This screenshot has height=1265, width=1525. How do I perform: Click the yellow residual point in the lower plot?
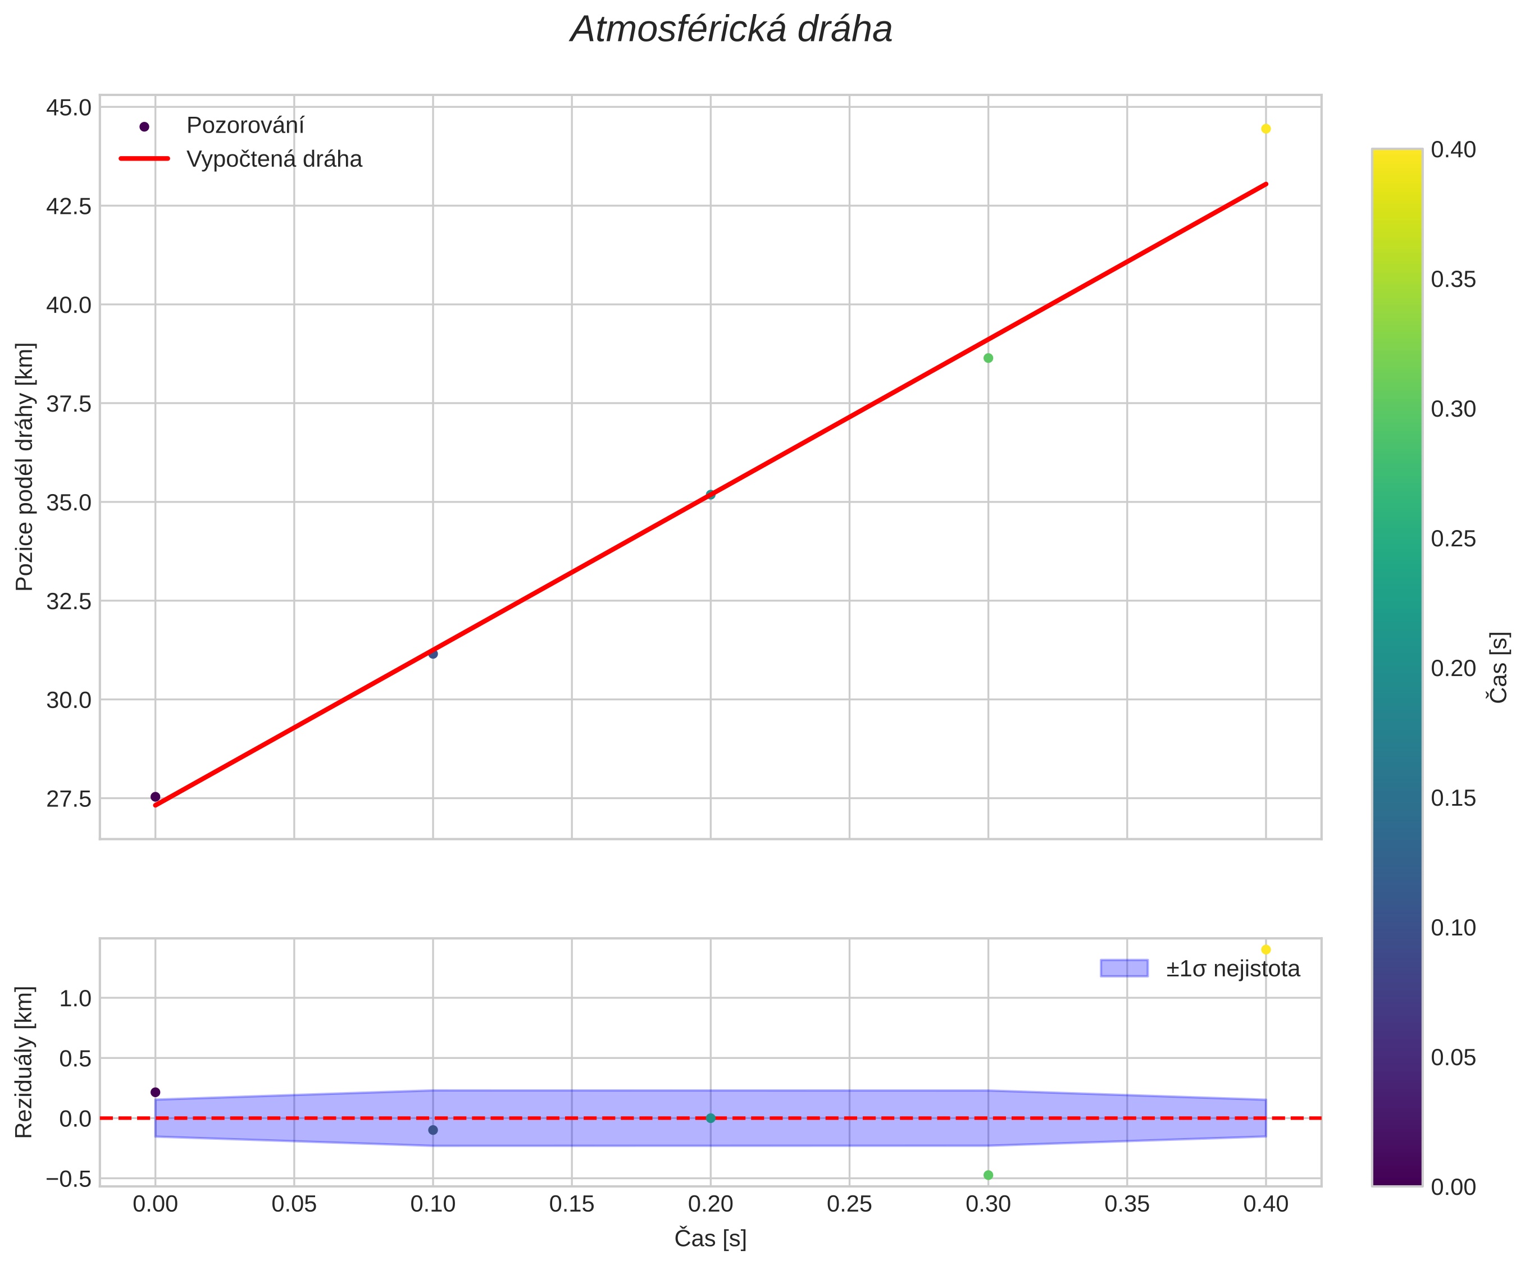(x=1265, y=949)
